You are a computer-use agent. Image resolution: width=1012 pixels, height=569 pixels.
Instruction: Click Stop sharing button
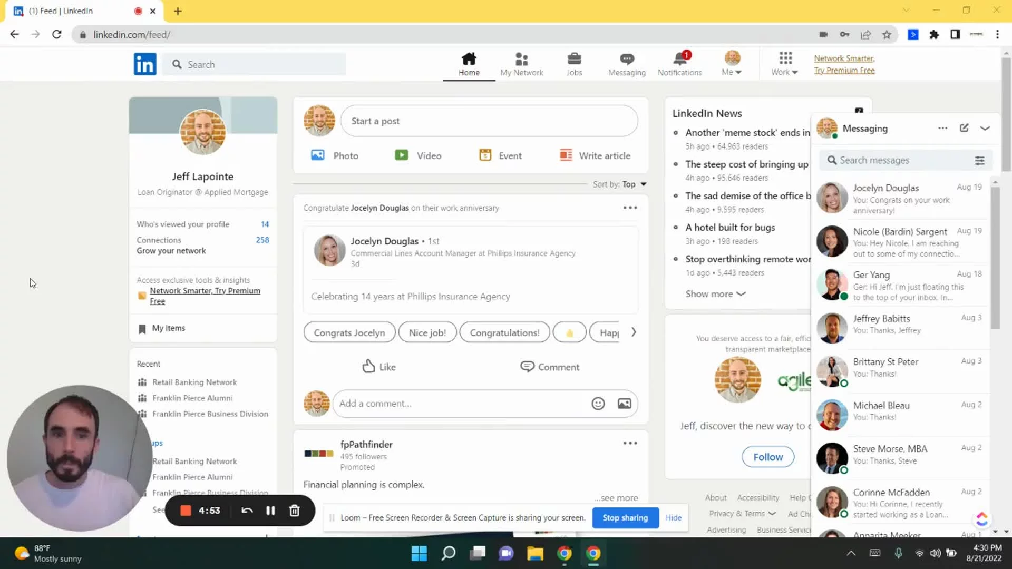tap(625, 518)
